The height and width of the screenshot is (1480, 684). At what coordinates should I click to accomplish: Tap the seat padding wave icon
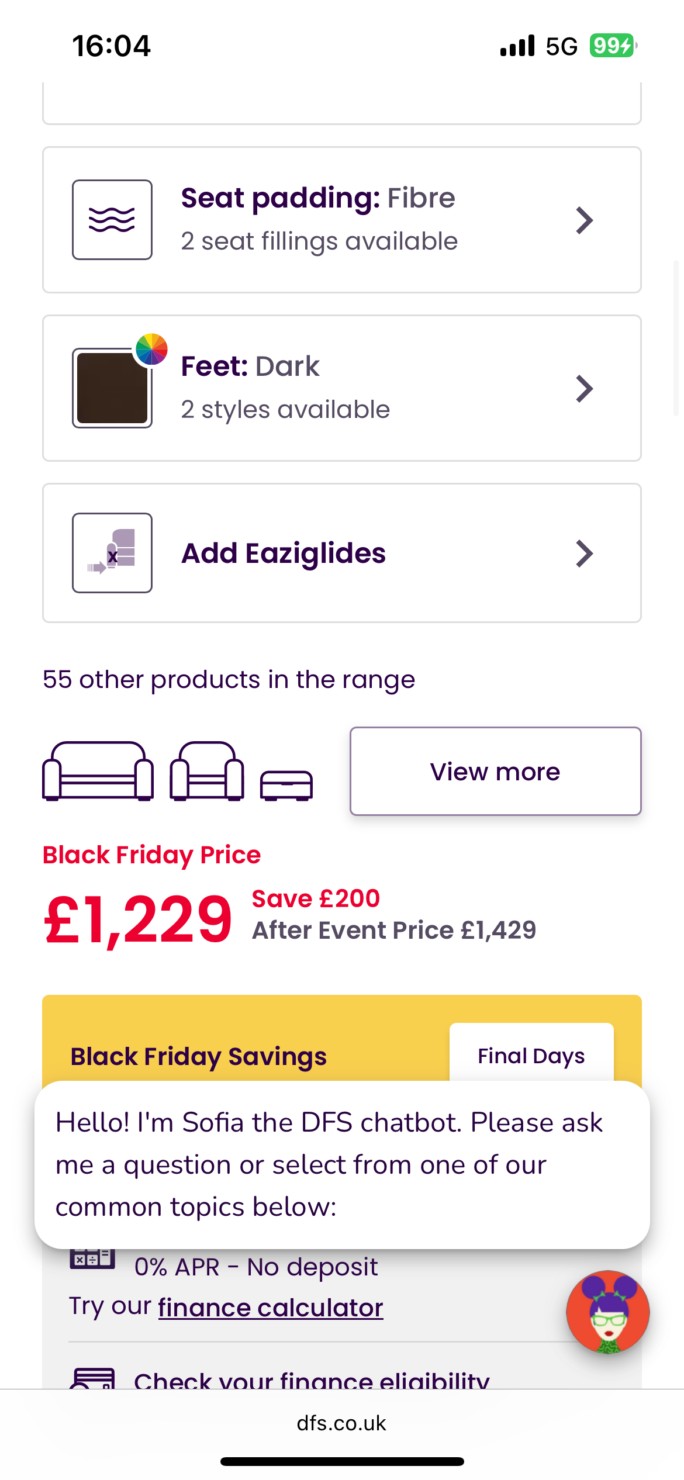pyautogui.click(x=112, y=220)
